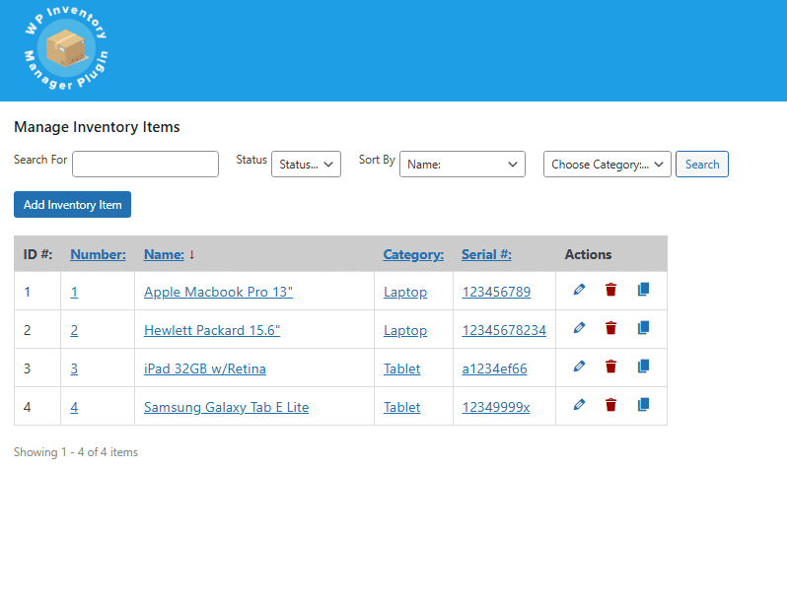Edit the Samsung Galaxy Tab E Lite item
787x603 pixels.
pos(579,405)
